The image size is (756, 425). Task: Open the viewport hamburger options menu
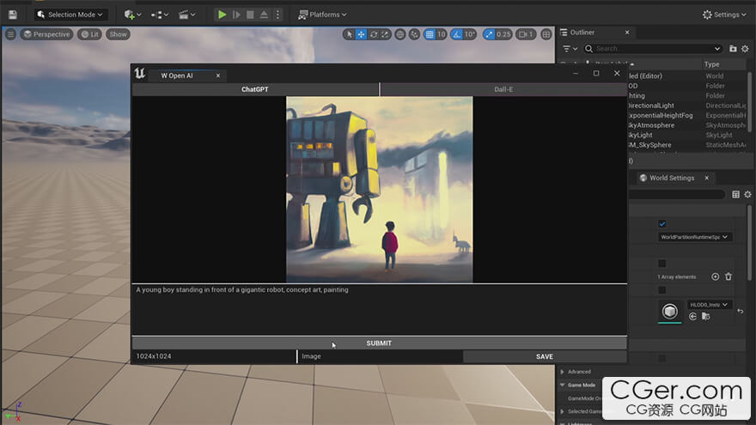click(10, 34)
